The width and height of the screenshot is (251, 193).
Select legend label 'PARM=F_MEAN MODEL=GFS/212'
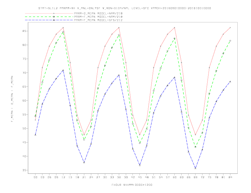click(x=98, y=20)
